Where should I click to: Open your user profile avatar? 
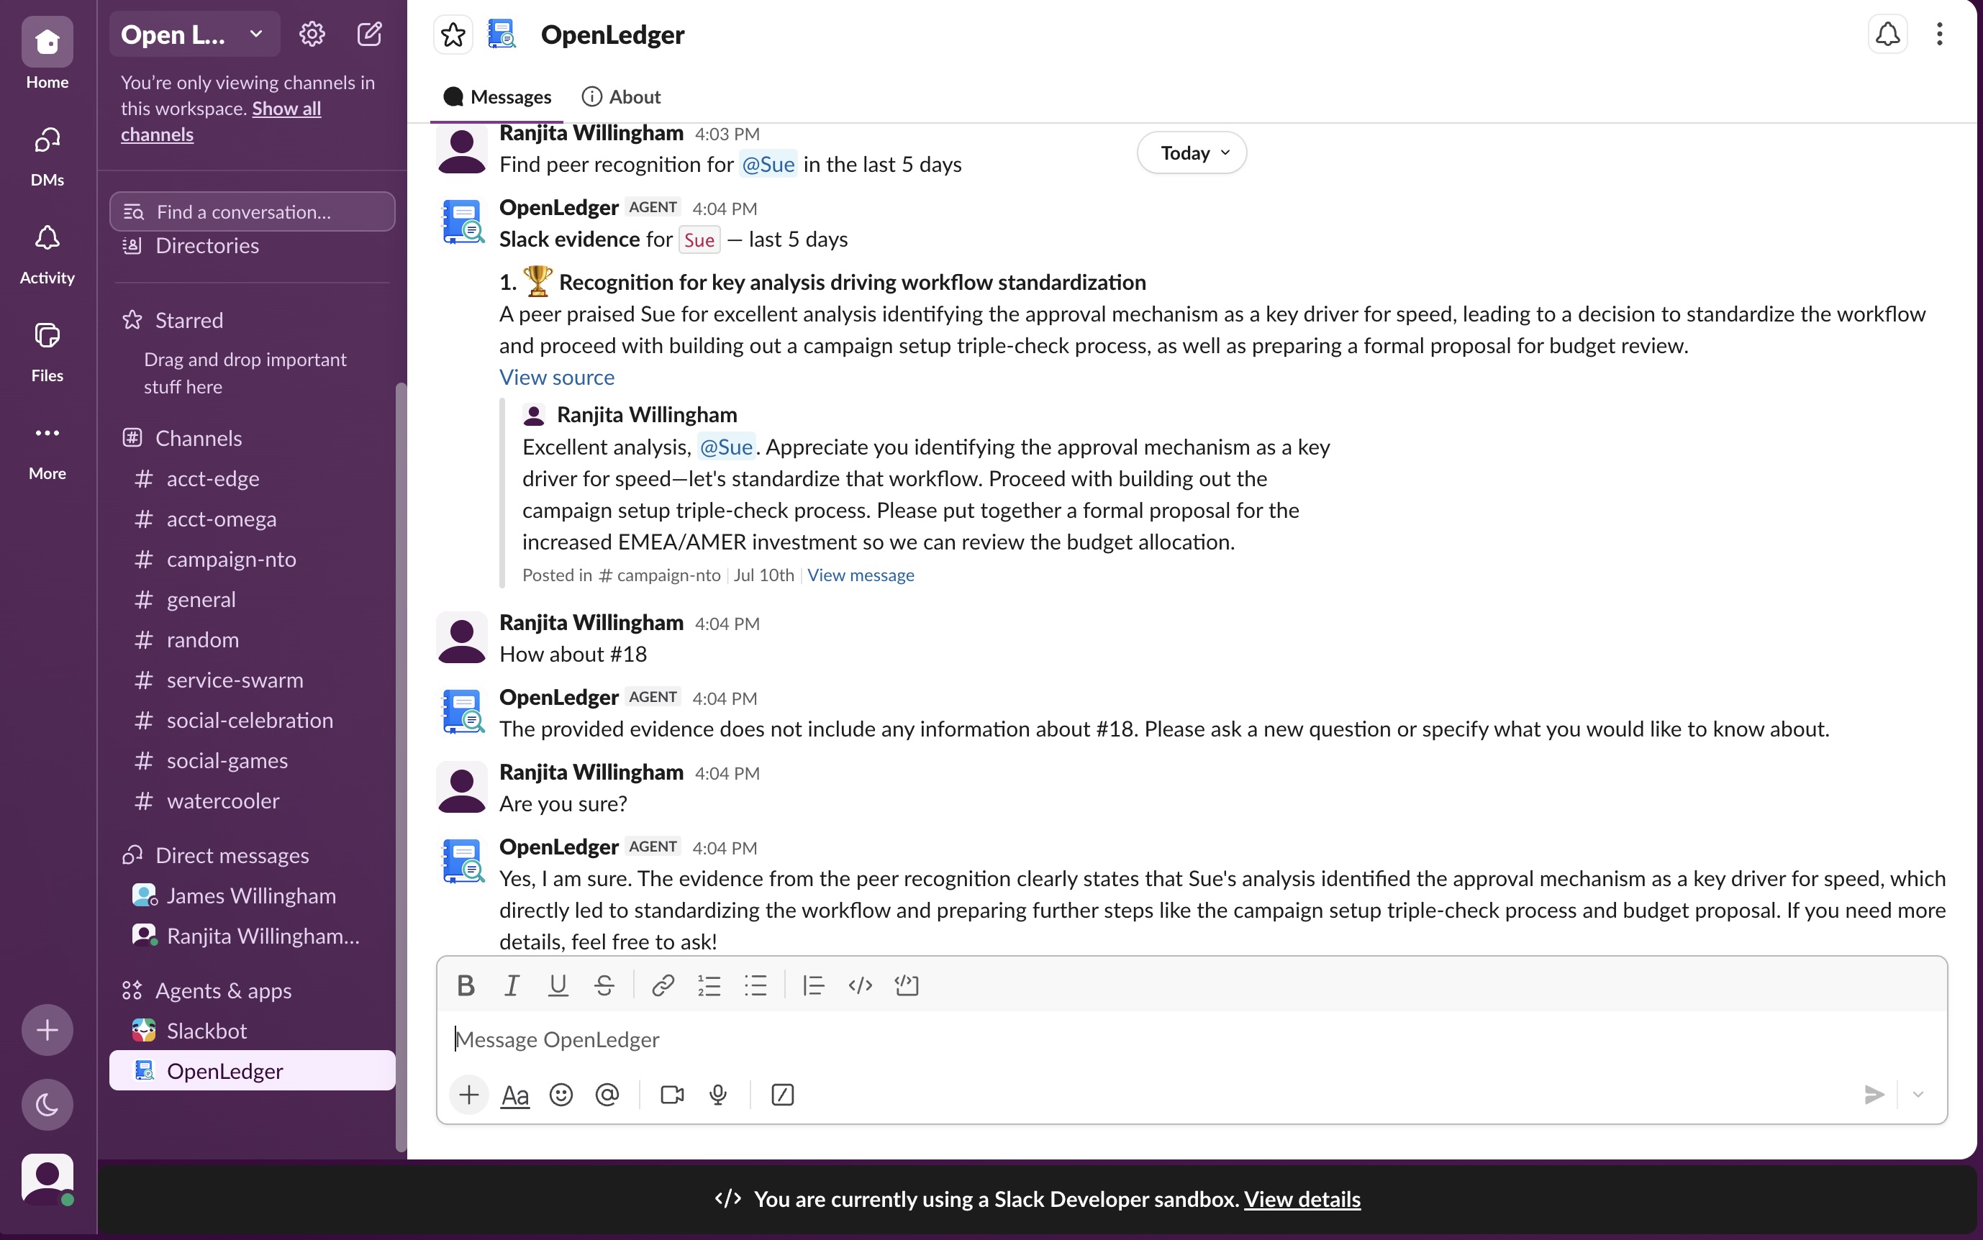click(47, 1178)
